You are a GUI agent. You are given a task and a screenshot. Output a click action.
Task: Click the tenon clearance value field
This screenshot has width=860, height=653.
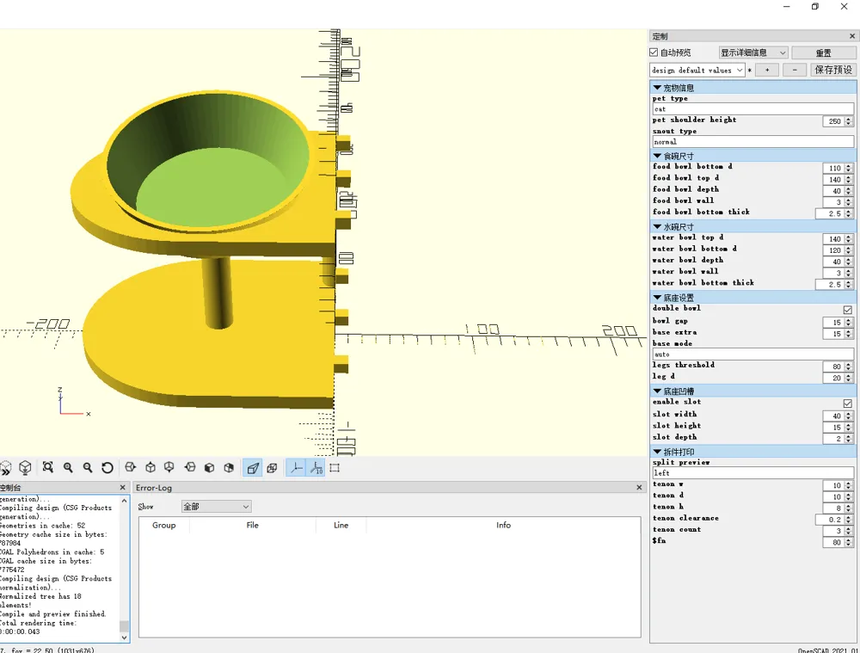coord(829,520)
